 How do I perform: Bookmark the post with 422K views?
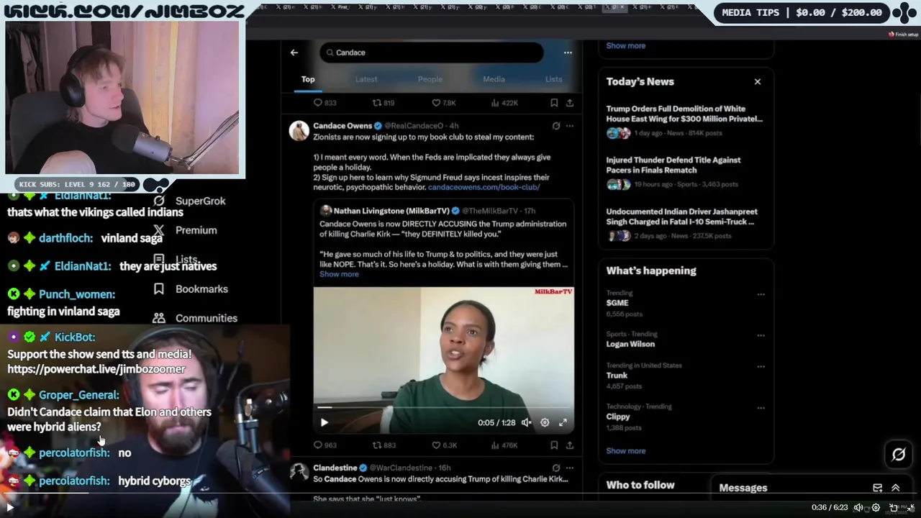pos(554,103)
